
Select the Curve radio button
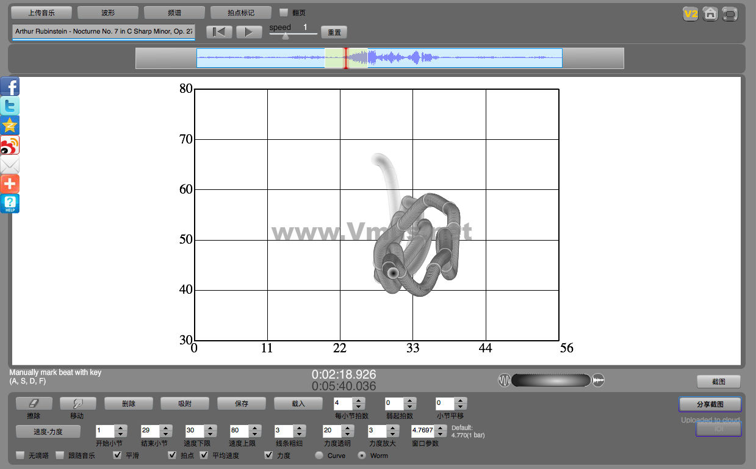click(319, 455)
